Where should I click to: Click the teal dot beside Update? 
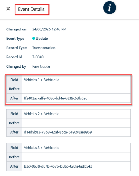(x=34, y=39)
